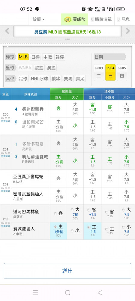
Task: Tap the alarm clock status icon
Action: [84, 9]
